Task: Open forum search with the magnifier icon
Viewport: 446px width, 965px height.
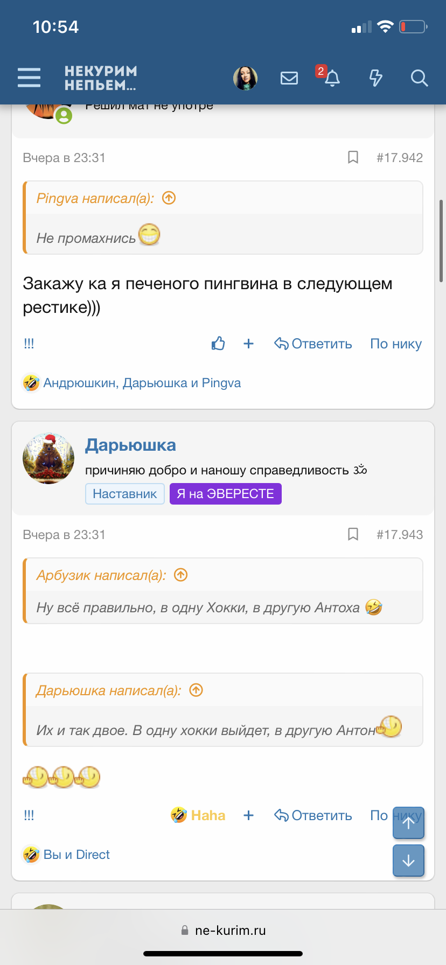Action: click(x=419, y=79)
